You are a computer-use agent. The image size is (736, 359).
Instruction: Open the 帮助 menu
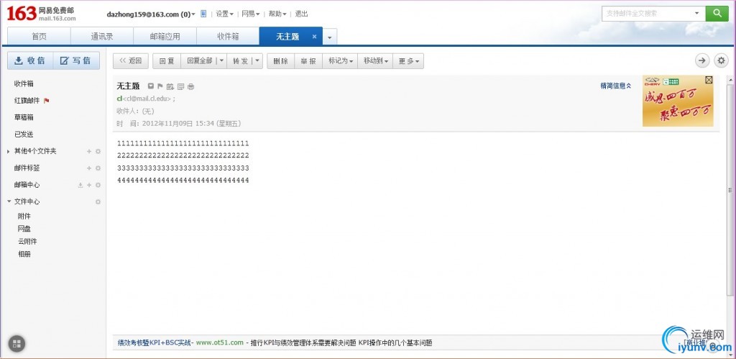[277, 14]
